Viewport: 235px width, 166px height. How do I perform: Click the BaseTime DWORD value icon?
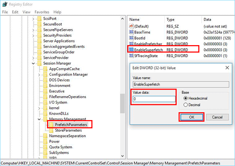(x=131, y=32)
